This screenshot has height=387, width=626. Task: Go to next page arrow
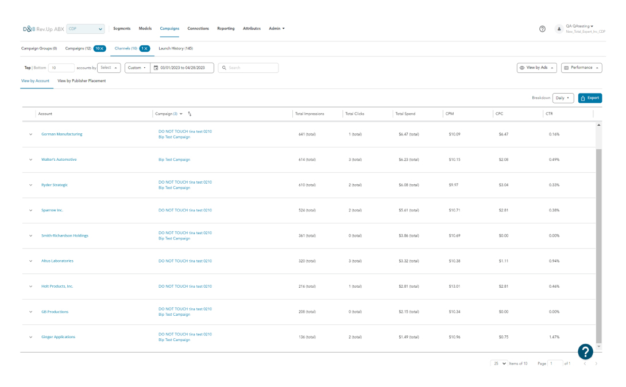596,363
